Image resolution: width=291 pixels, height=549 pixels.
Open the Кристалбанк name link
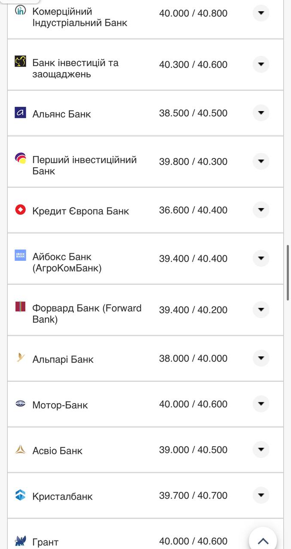[63, 496]
